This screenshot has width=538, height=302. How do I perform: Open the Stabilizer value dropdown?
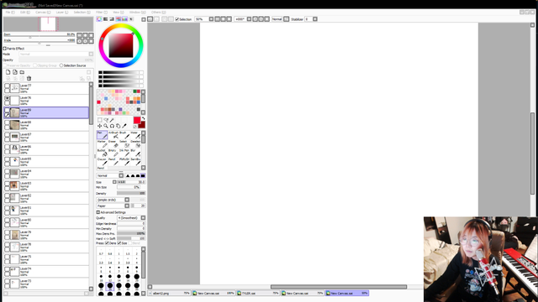pyautogui.click(x=315, y=19)
